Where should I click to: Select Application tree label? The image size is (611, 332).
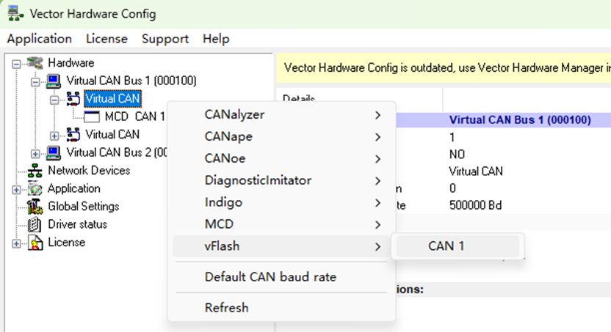[x=74, y=188]
